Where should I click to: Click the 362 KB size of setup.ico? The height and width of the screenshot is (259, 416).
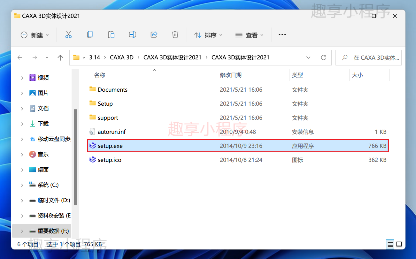pos(377,160)
